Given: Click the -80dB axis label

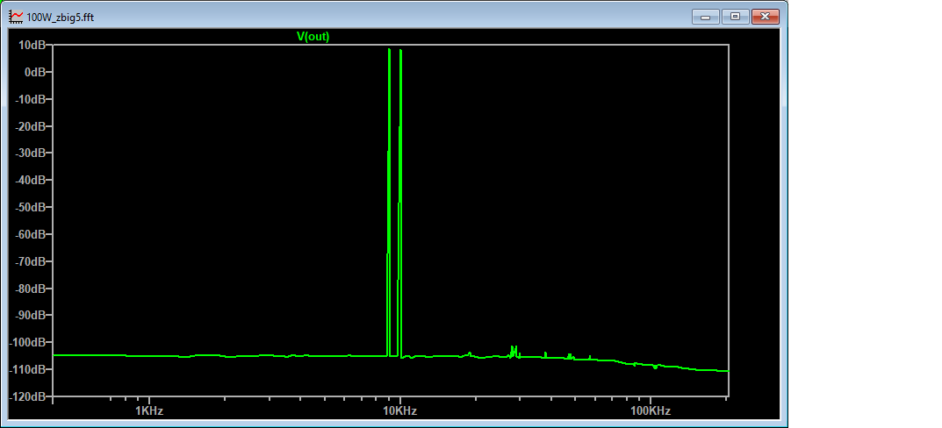Looking at the screenshot, I should (31, 289).
